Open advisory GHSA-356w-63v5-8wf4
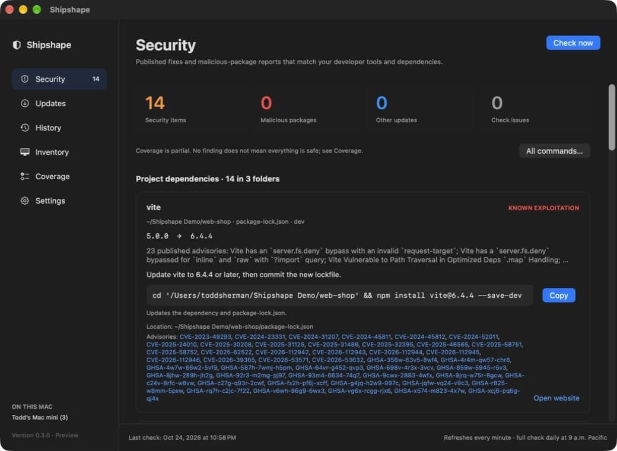The height and width of the screenshot is (451, 617). [402, 360]
